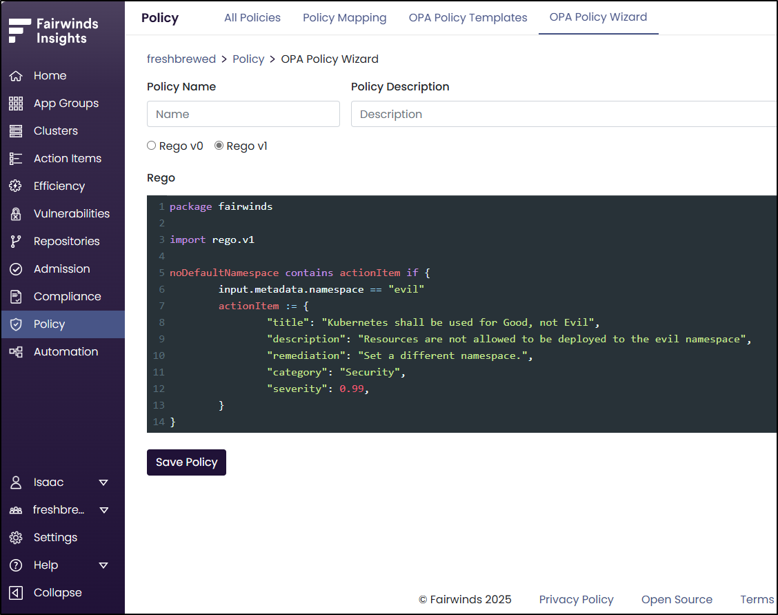The width and height of the screenshot is (778, 615).
Task: Click the Policy page heading
Action: [x=160, y=18]
